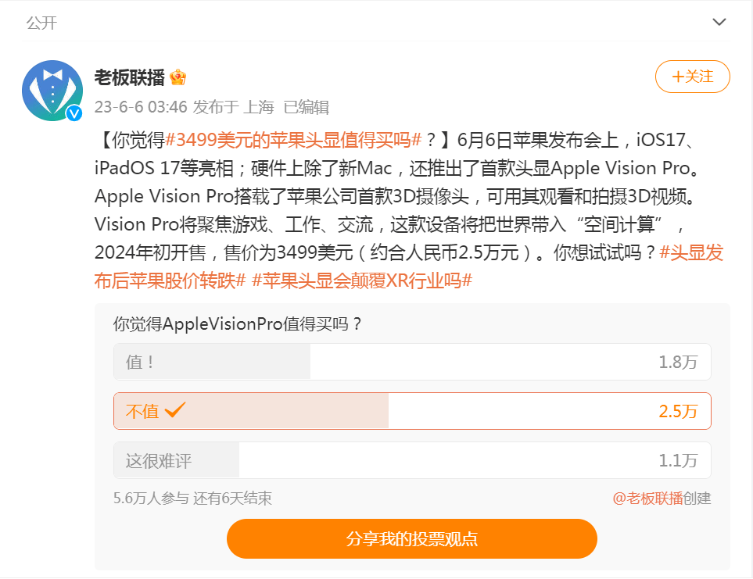Click the crown membership icon
The width and height of the screenshot is (753, 579).
coord(177,77)
